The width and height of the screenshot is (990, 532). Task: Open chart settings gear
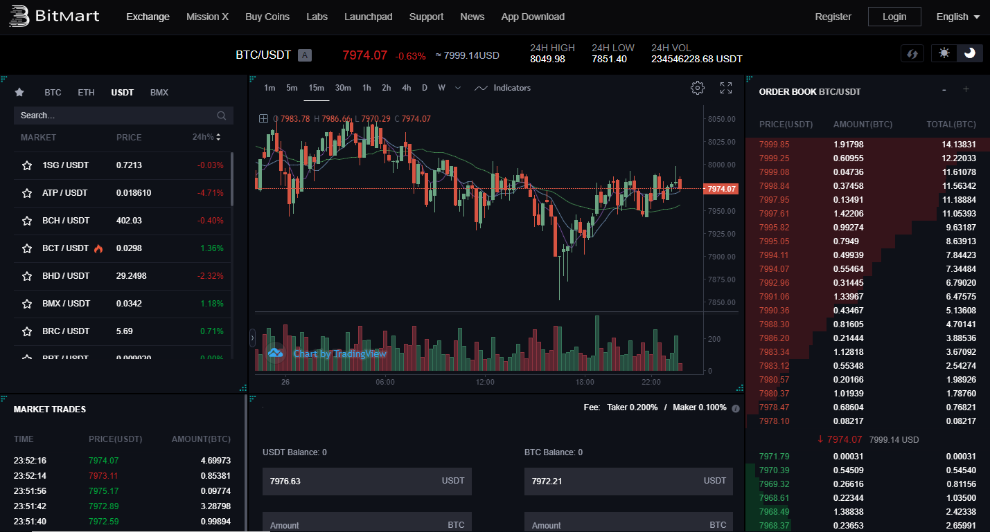click(x=698, y=88)
